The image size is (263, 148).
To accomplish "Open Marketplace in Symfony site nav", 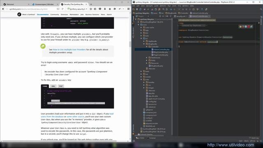I will point(74,15).
